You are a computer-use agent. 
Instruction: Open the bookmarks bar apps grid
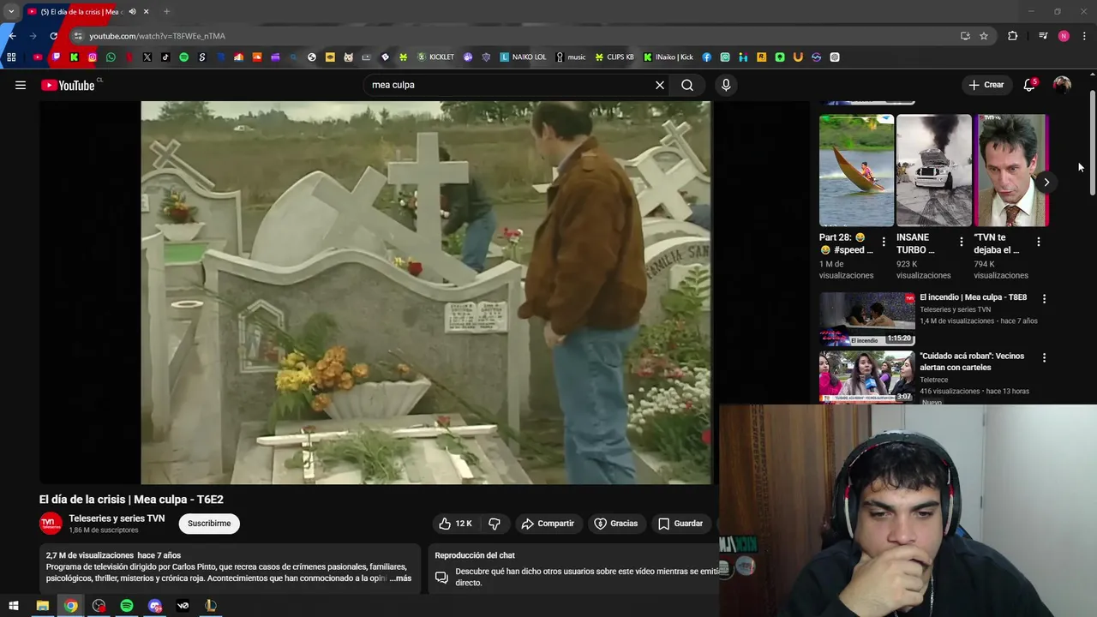[11, 57]
